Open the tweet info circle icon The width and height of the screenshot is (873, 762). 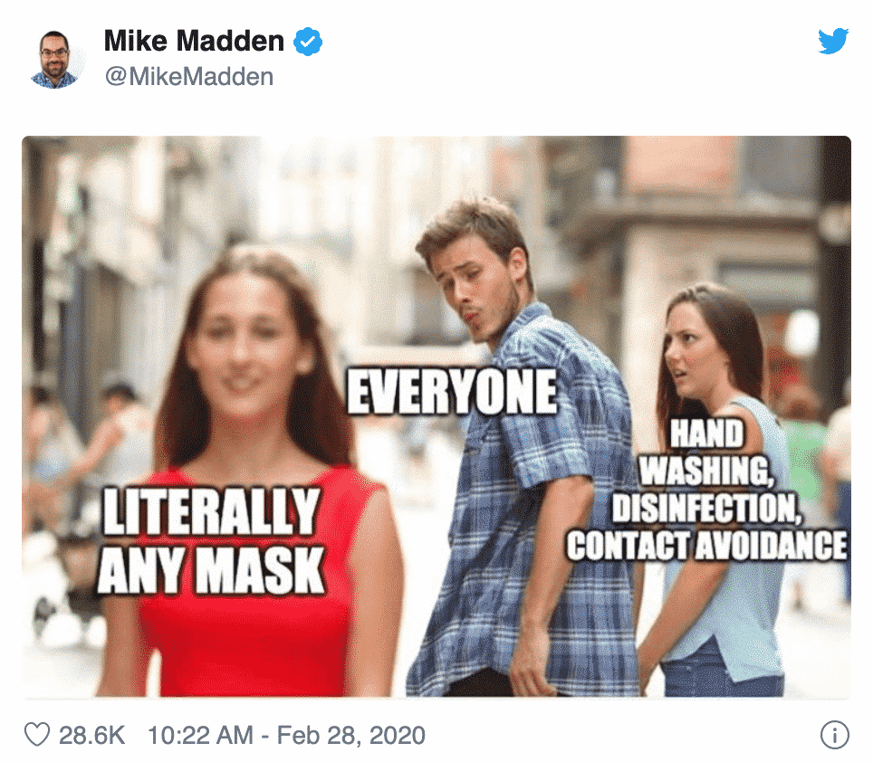click(x=835, y=735)
